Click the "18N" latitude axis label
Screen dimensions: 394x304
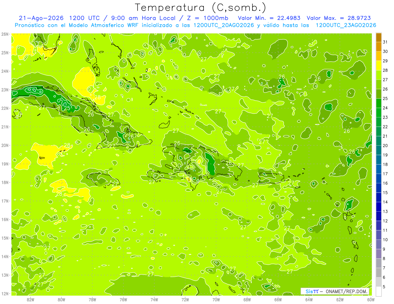click(x=5, y=182)
